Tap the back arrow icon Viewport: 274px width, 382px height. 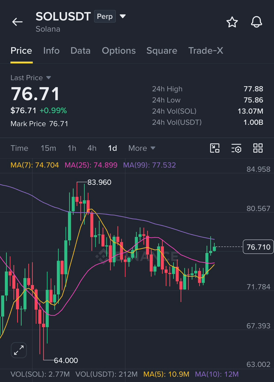(x=17, y=22)
